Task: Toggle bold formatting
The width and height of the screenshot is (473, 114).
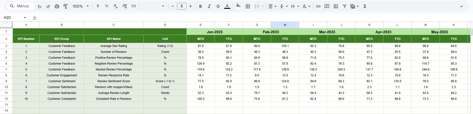Action: [200, 6]
